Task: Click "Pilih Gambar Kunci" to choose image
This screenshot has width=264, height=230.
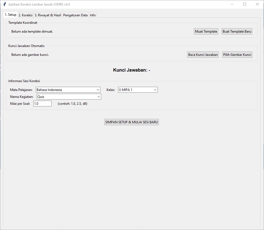Action: (x=237, y=54)
